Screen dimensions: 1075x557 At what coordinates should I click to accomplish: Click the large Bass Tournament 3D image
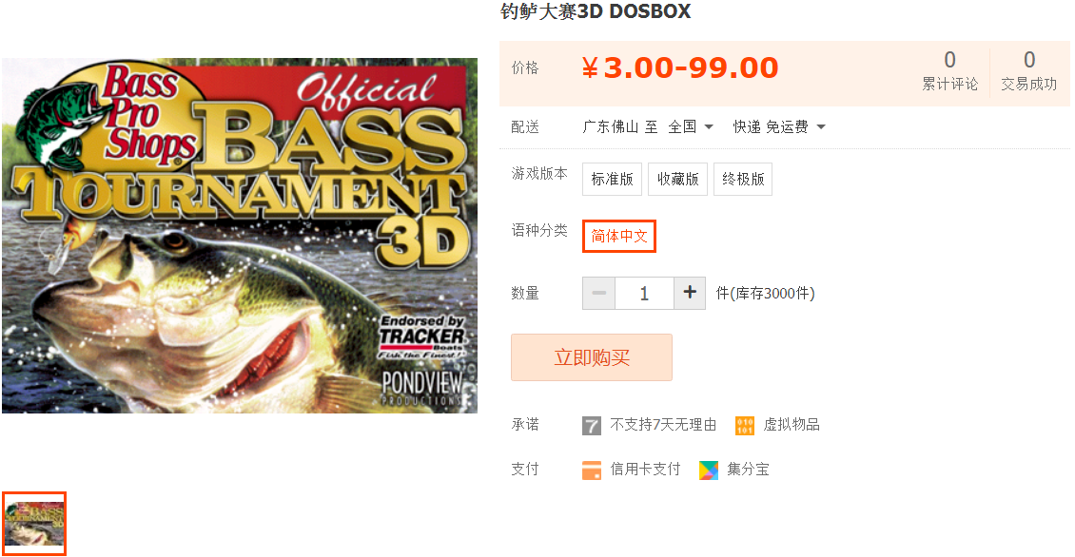240,236
